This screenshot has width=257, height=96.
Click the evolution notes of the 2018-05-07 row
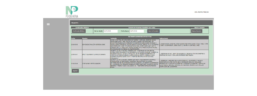pos(135,54)
